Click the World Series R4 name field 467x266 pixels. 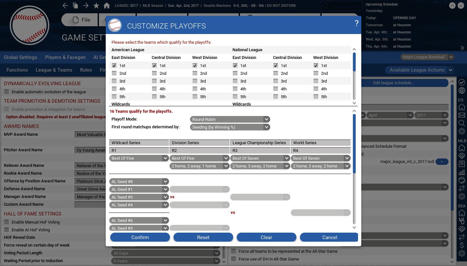click(x=321, y=150)
